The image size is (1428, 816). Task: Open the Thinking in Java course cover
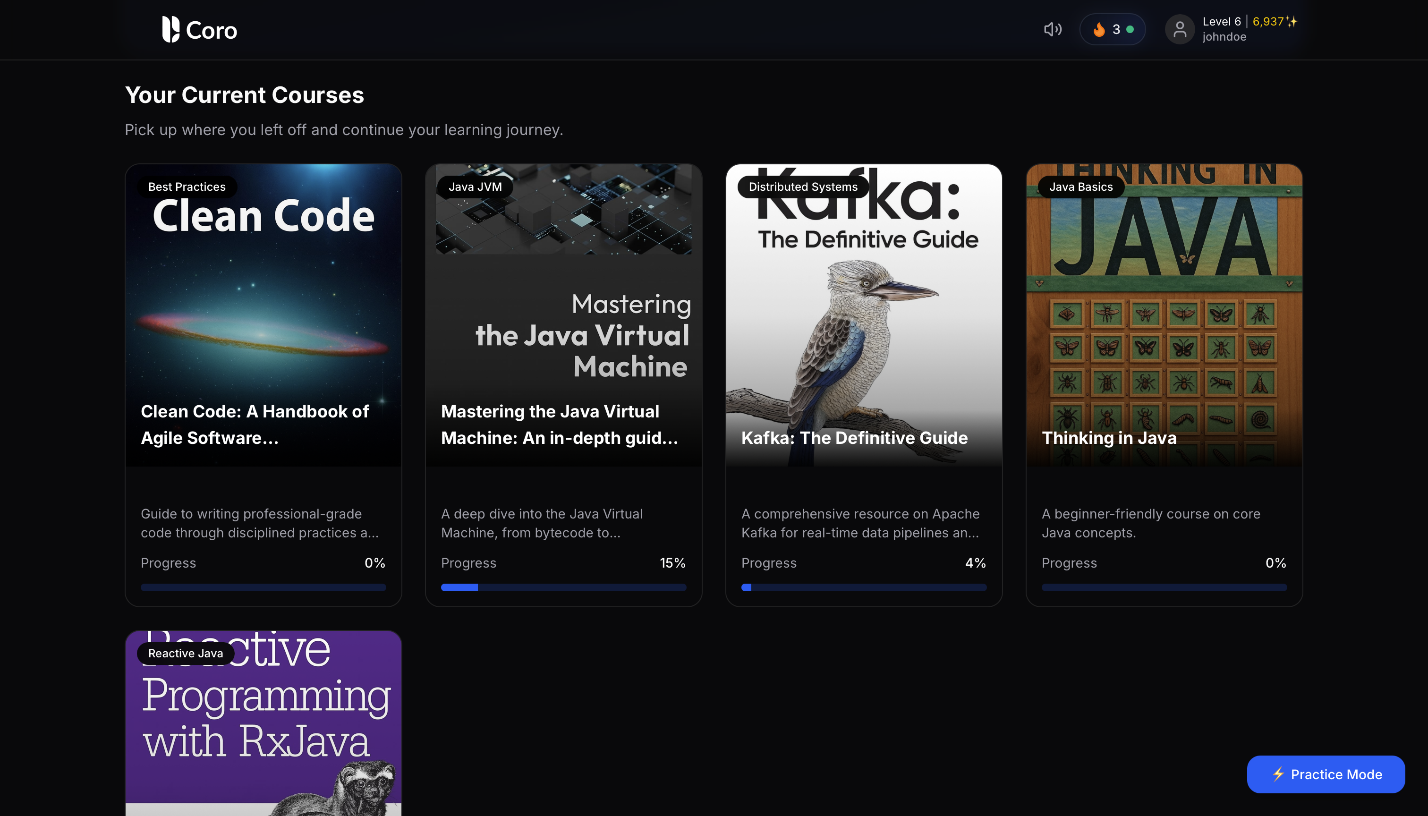[x=1164, y=314]
